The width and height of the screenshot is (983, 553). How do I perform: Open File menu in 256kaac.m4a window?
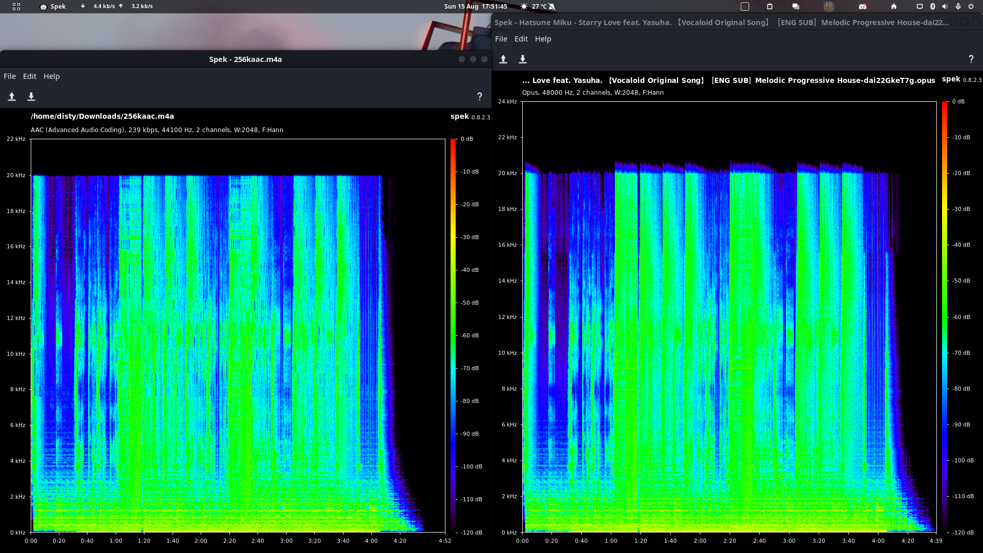click(x=10, y=76)
